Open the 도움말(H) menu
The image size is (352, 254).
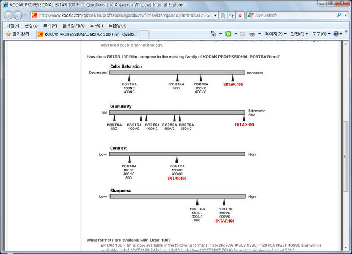(118, 25)
